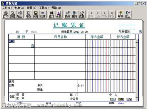147x109 pixels.
Task: Click the 附单据数 label
Action: (125, 32)
